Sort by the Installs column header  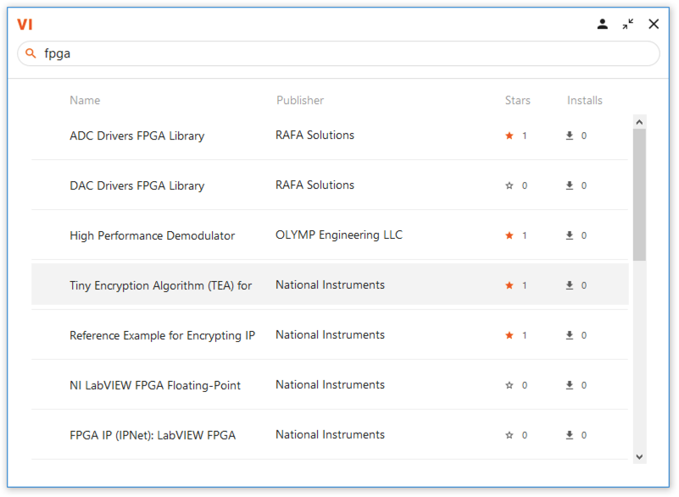tap(585, 101)
